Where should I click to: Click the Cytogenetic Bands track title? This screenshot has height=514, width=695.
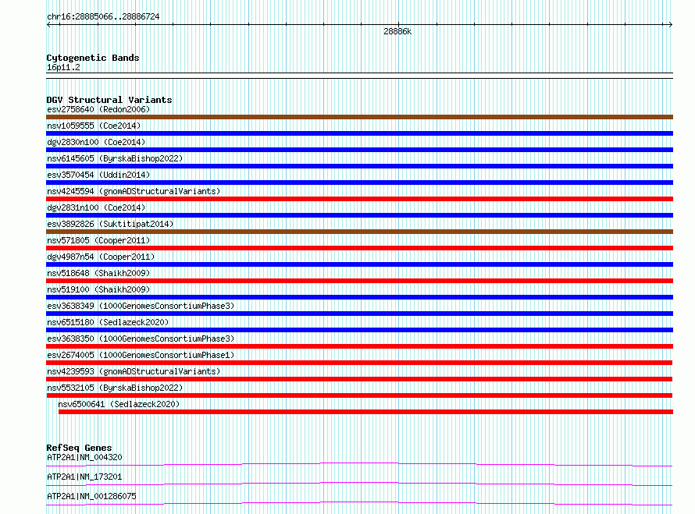(x=93, y=58)
